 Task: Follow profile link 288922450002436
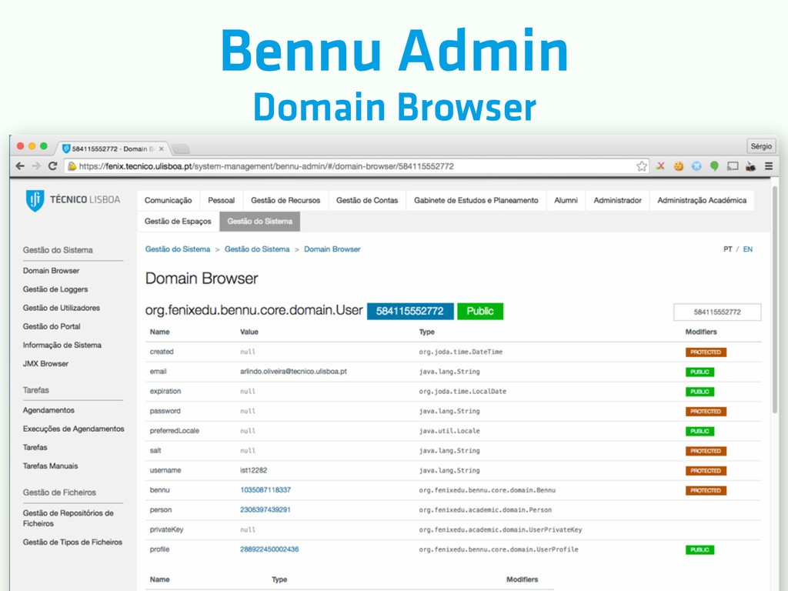pos(269,549)
